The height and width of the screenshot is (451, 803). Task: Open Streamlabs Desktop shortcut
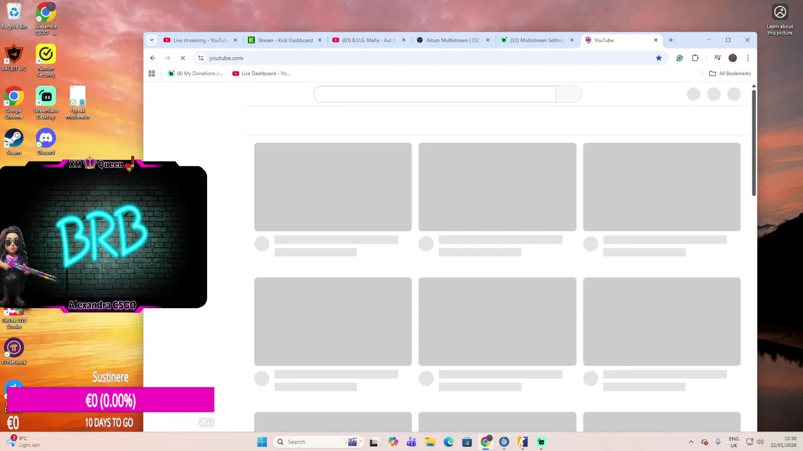coord(46,103)
